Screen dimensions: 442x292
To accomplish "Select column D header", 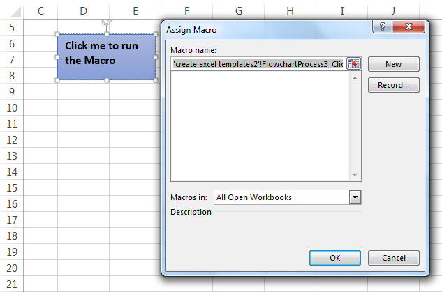I will (x=83, y=11).
